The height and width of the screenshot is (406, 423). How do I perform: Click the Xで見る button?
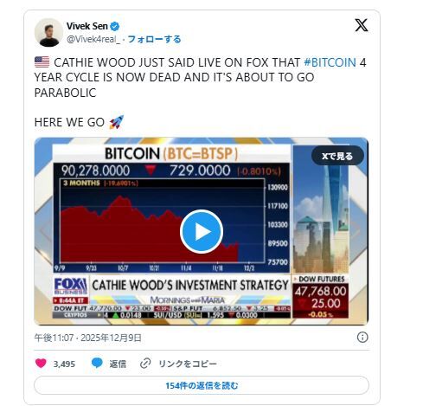337,156
